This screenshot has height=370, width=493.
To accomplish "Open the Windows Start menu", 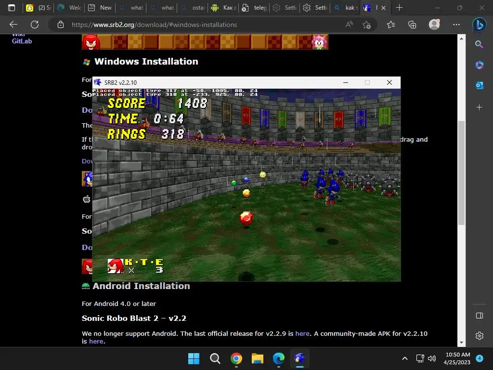I will pos(194,358).
